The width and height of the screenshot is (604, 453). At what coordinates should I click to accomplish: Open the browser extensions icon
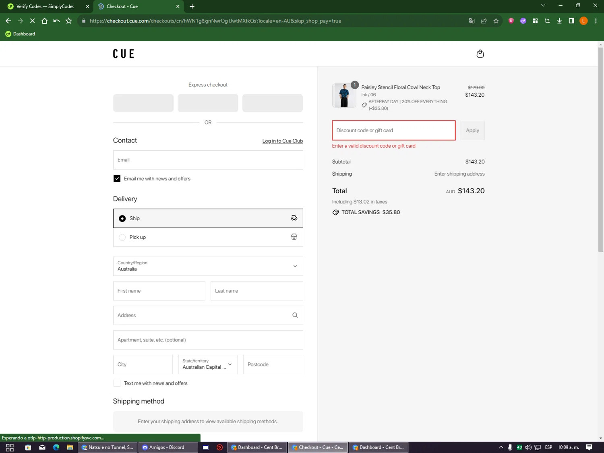pos(535,21)
